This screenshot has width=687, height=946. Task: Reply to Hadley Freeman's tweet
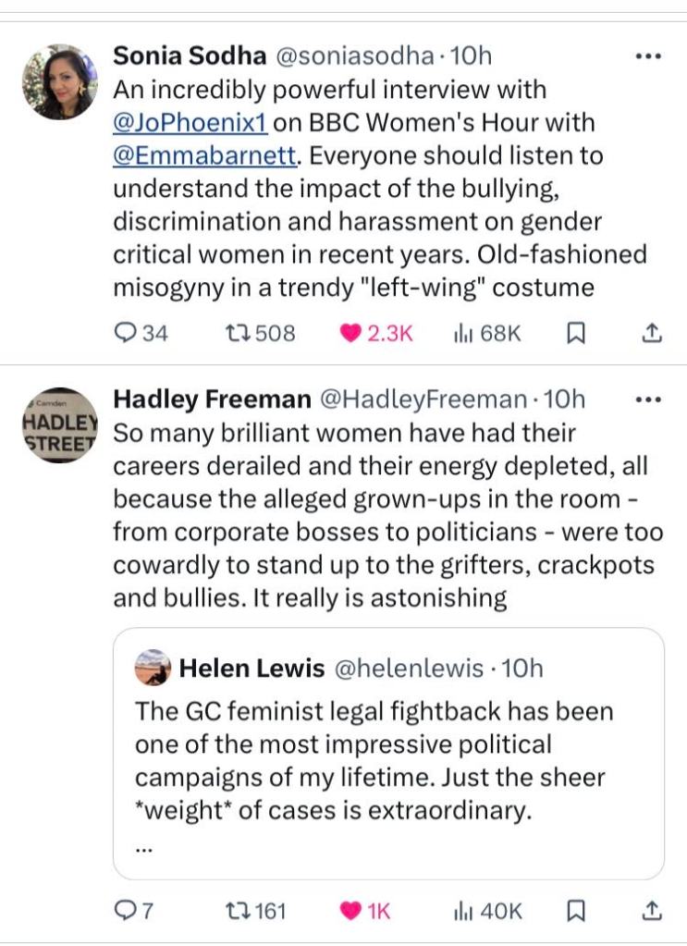(x=124, y=911)
